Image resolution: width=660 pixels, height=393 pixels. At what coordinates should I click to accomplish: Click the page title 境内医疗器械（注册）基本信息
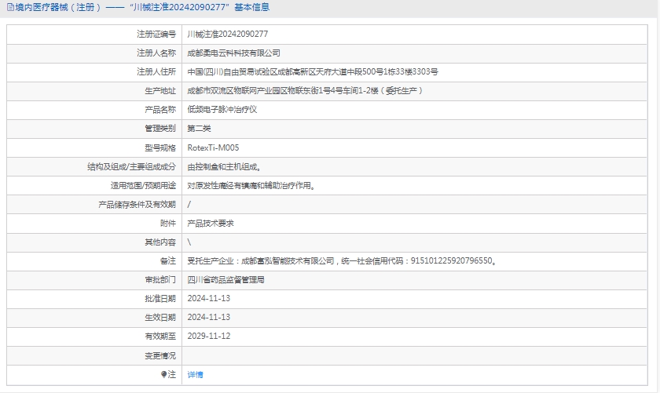141,8
